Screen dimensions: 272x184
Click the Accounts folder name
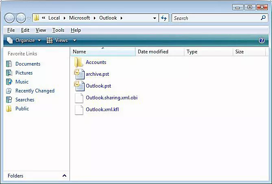click(96, 62)
